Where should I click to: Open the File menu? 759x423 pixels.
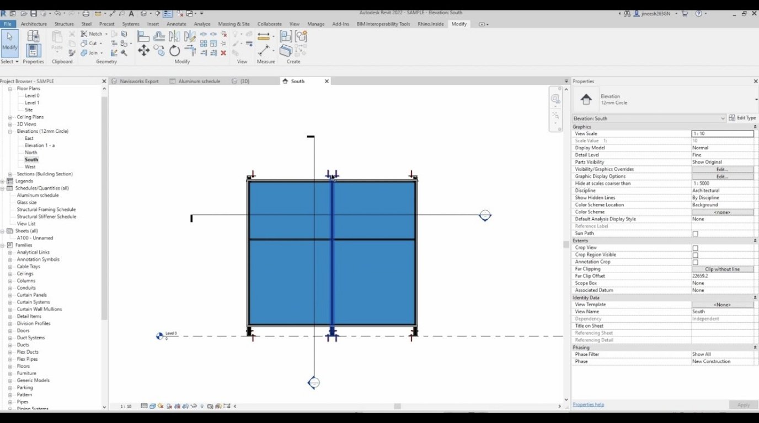click(x=8, y=24)
